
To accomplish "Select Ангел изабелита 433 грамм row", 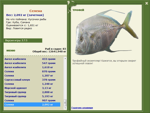I will click(32, 59).
